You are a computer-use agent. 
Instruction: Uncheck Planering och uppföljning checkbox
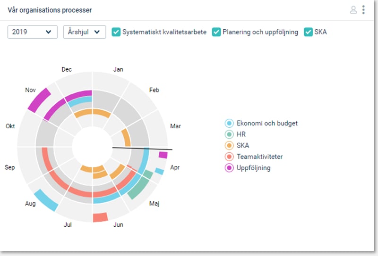click(x=216, y=32)
